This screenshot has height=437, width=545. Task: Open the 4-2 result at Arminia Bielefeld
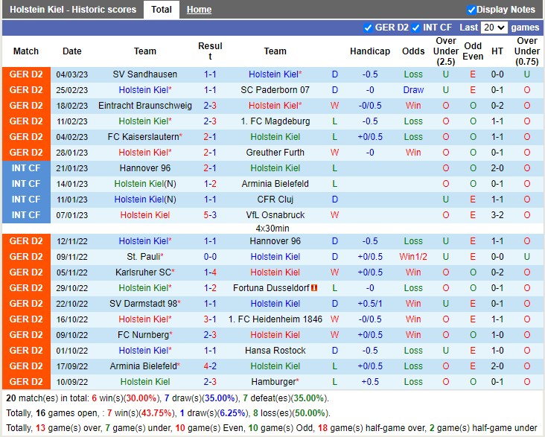pos(210,366)
